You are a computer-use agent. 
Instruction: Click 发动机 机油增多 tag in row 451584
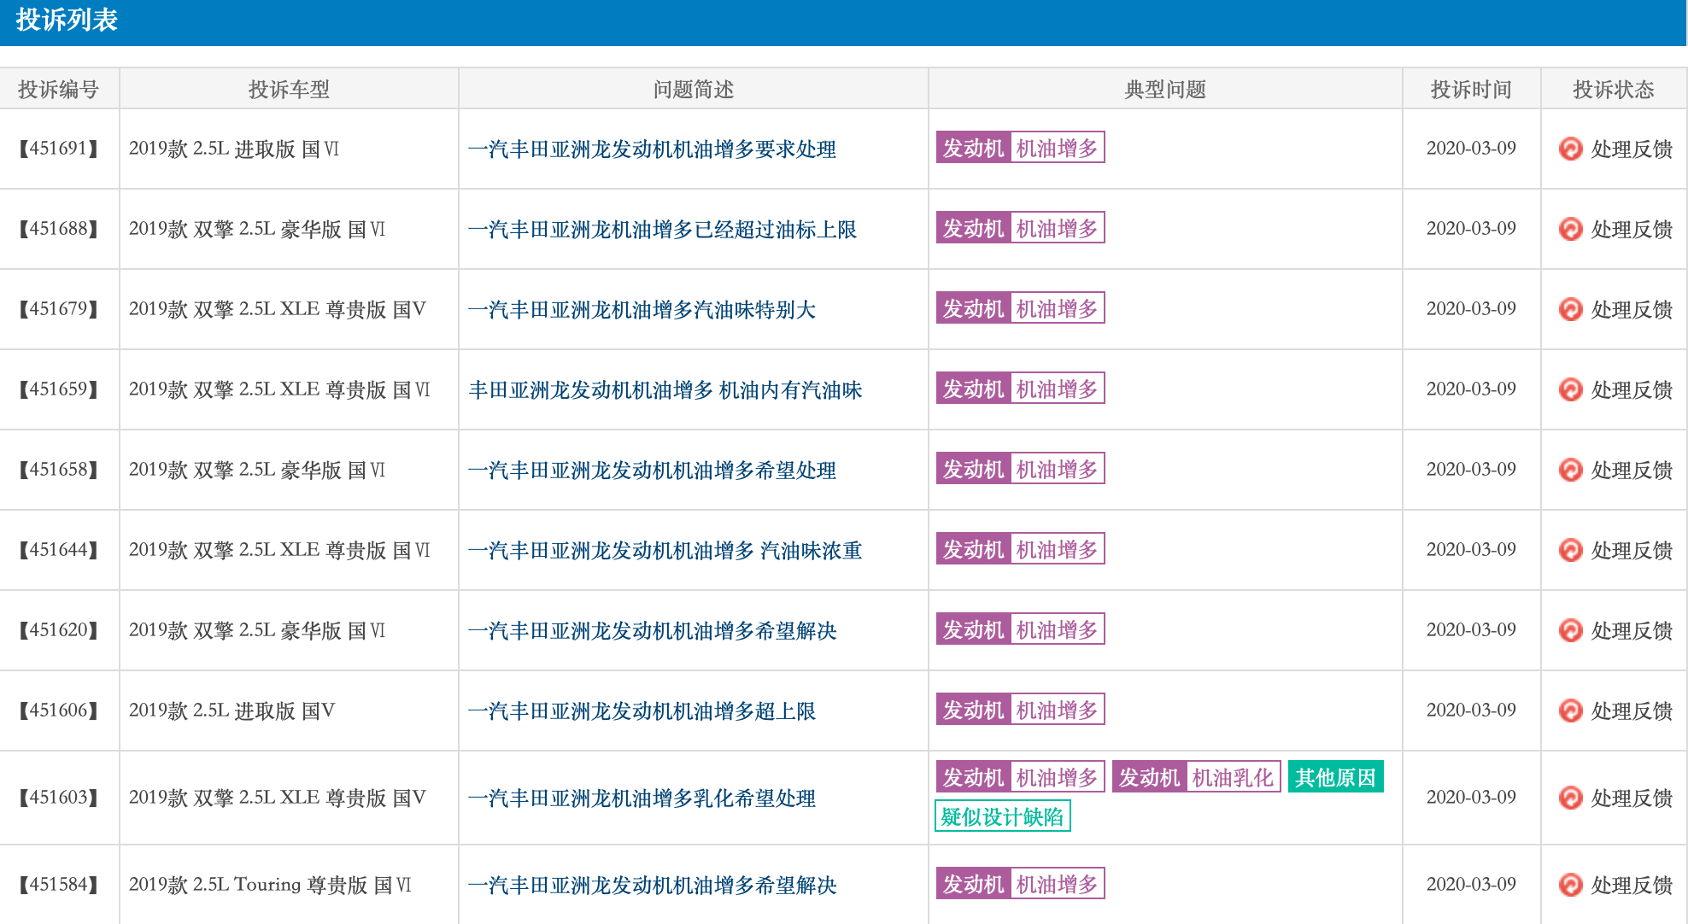(1020, 884)
